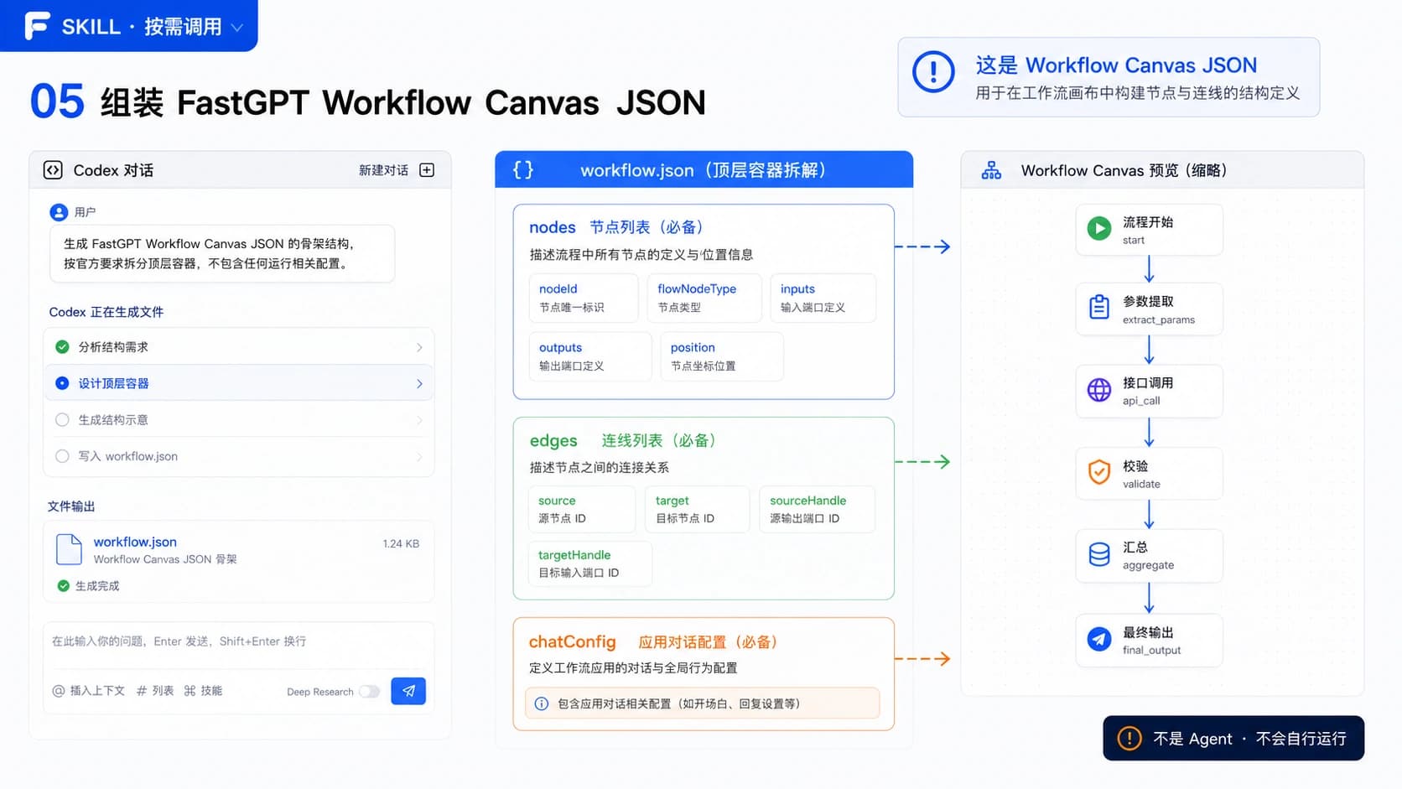1402x789 pixels.
Task: Select the Workflow Canvas 预览 panel header
Action: [1162, 170]
